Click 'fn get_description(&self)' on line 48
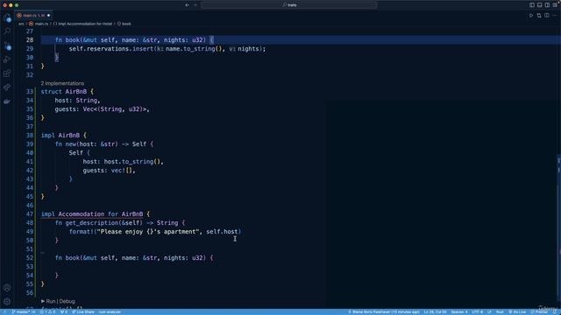 click(x=99, y=223)
